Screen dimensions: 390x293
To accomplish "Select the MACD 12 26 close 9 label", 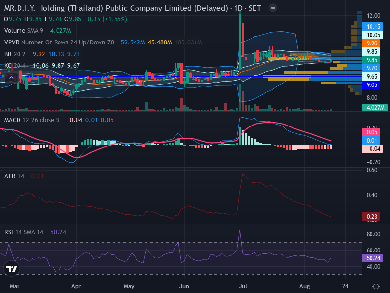I will [x=32, y=120].
